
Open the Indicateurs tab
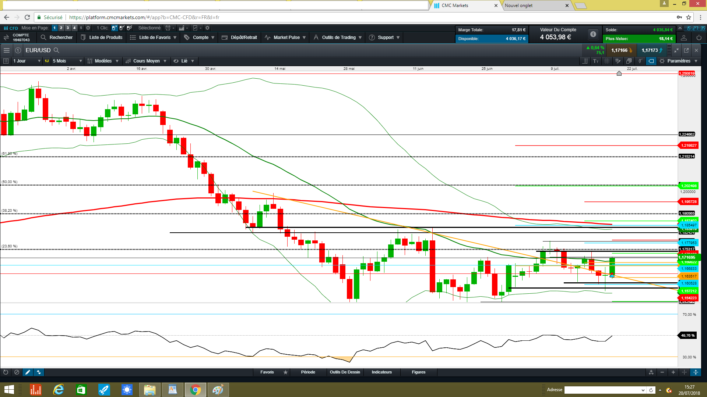coord(381,372)
